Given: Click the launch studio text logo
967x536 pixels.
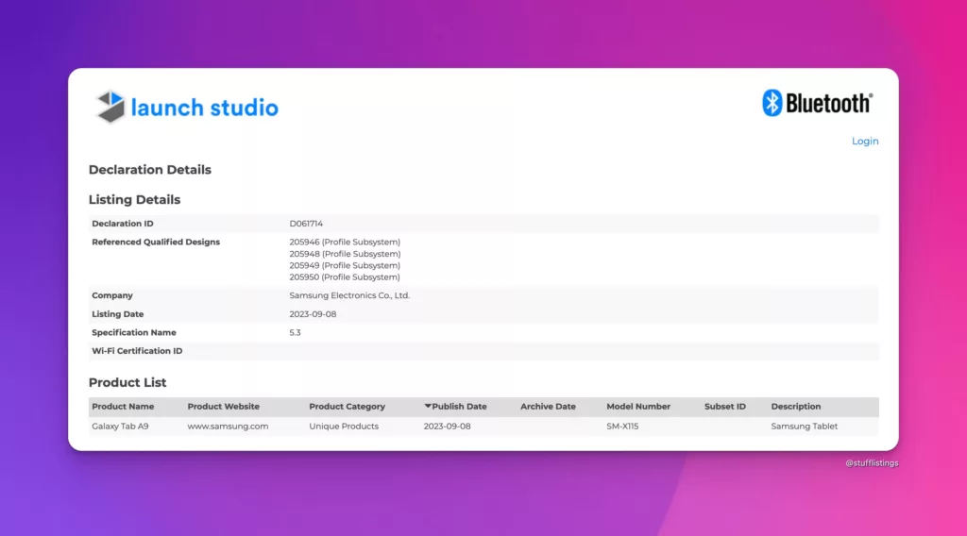Looking at the screenshot, I should 204,108.
